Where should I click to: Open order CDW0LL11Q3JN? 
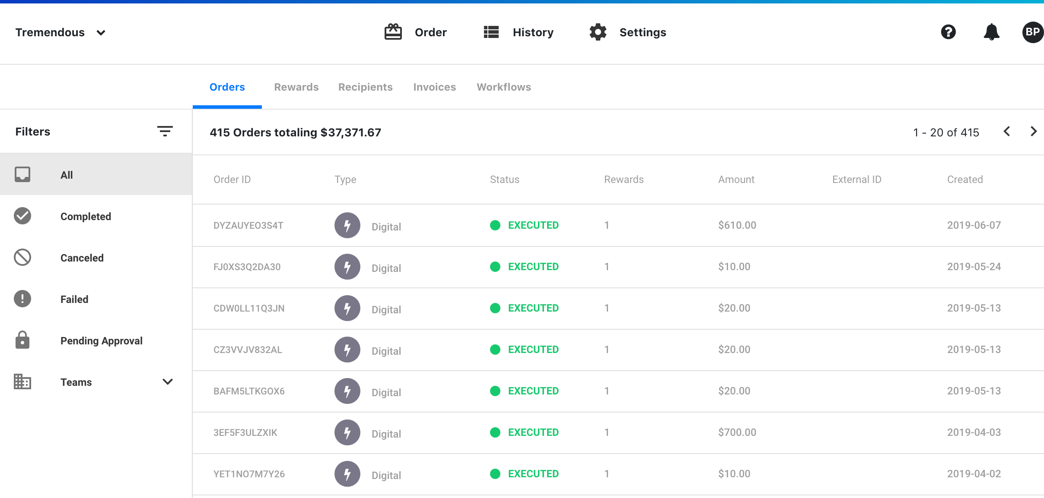pos(249,308)
